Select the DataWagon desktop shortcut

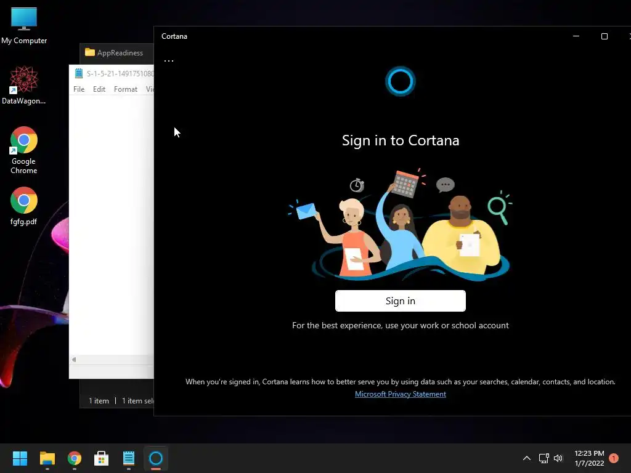pyautogui.click(x=24, y=85)
